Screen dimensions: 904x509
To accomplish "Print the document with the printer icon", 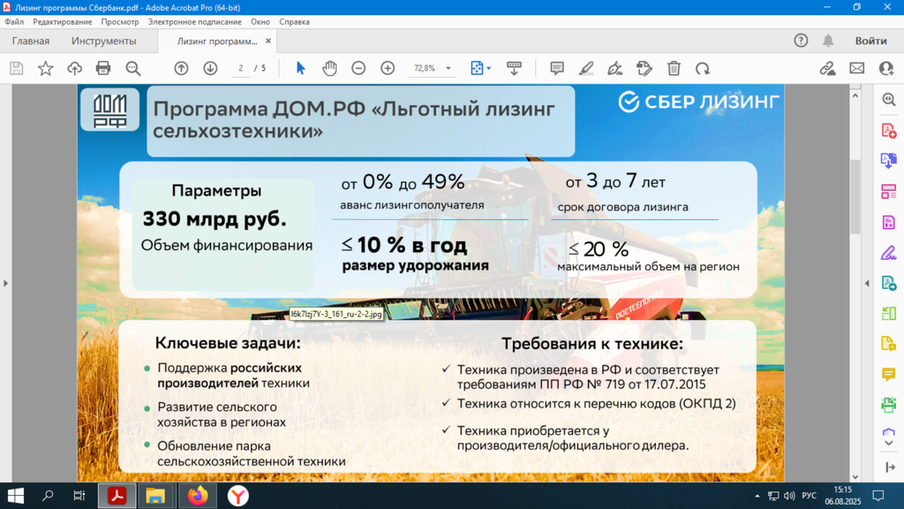I will click(103, 68).
